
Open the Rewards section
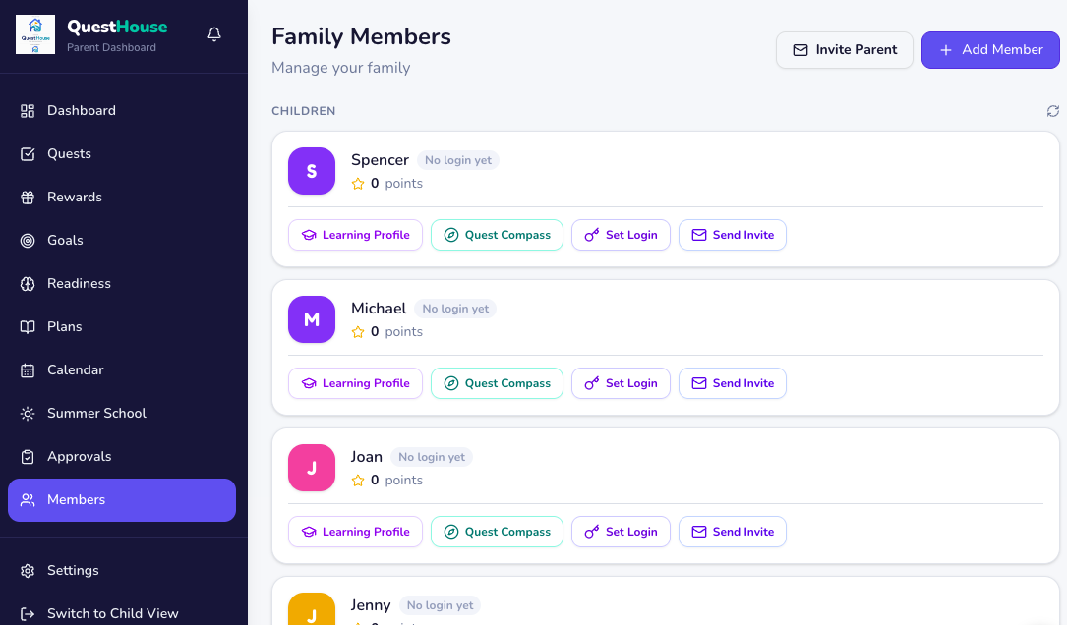[122, 198]
